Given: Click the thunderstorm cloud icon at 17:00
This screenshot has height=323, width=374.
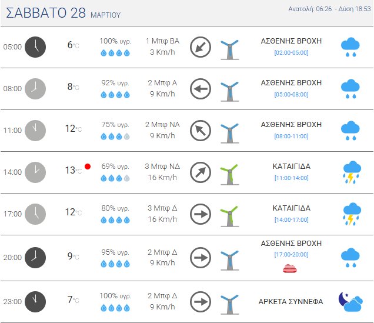Looking at the screenshot, I should click(352, 214).
